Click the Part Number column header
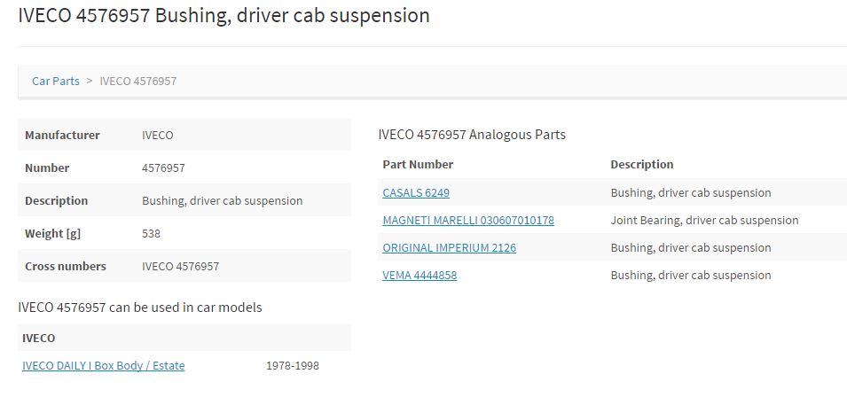The width and height of the screenshot is (847, 413). coord(418,164)
